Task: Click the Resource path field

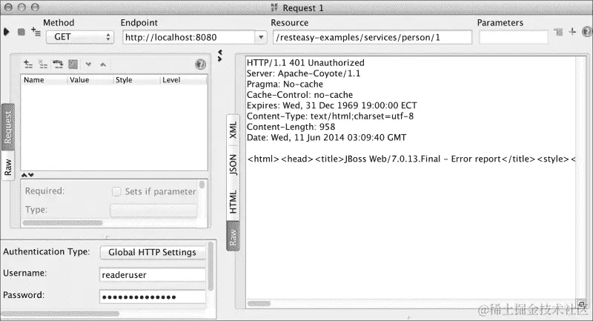Action: click(372, 37)
